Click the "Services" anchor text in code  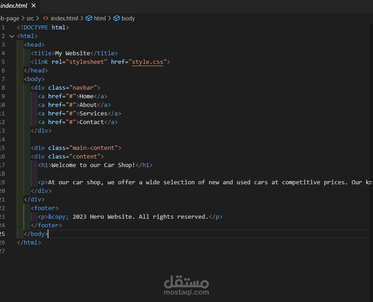point(93,114)
